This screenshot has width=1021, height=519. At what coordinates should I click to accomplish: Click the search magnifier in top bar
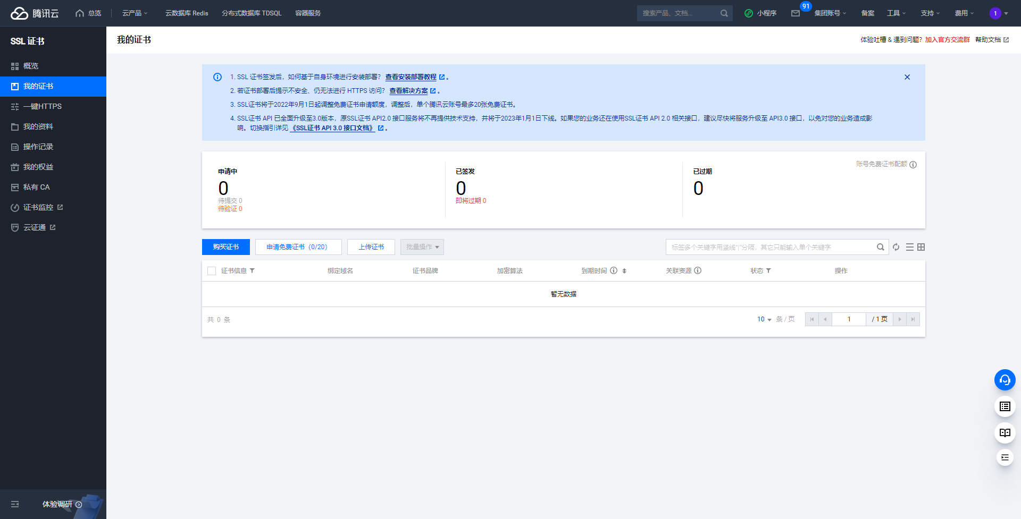tap(724, 13)
